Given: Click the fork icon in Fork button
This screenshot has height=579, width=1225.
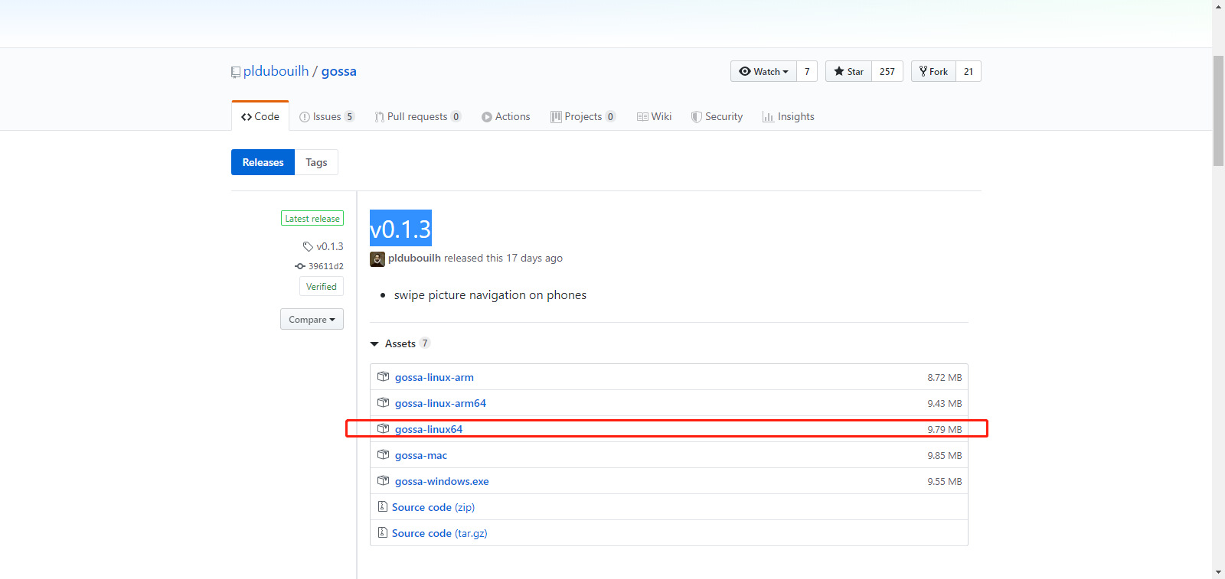Looking at the screenshot, I should pos(923,71).
